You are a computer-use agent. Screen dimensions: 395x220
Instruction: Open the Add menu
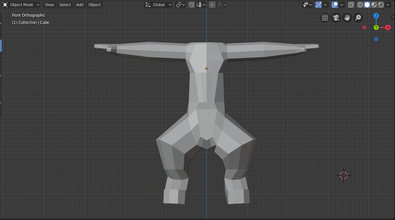79,5
